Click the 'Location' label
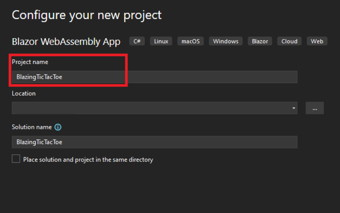Viewport: 340px width, 213px height. tap(24, 93)
